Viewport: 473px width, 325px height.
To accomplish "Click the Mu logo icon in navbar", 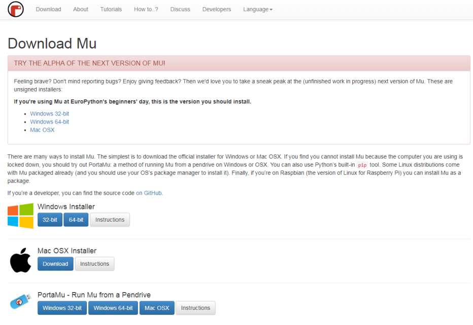I will pos(16,9).
